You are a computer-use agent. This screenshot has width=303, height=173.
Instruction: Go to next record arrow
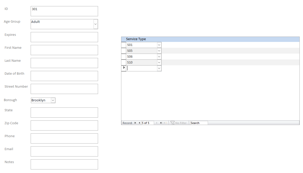tap(157, 123)
